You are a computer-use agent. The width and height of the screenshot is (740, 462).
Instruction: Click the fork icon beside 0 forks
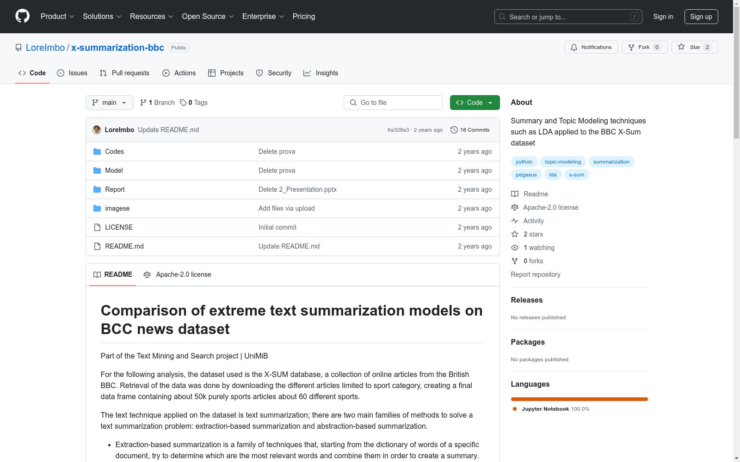coord(515,261)
